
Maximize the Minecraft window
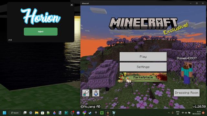197,3
